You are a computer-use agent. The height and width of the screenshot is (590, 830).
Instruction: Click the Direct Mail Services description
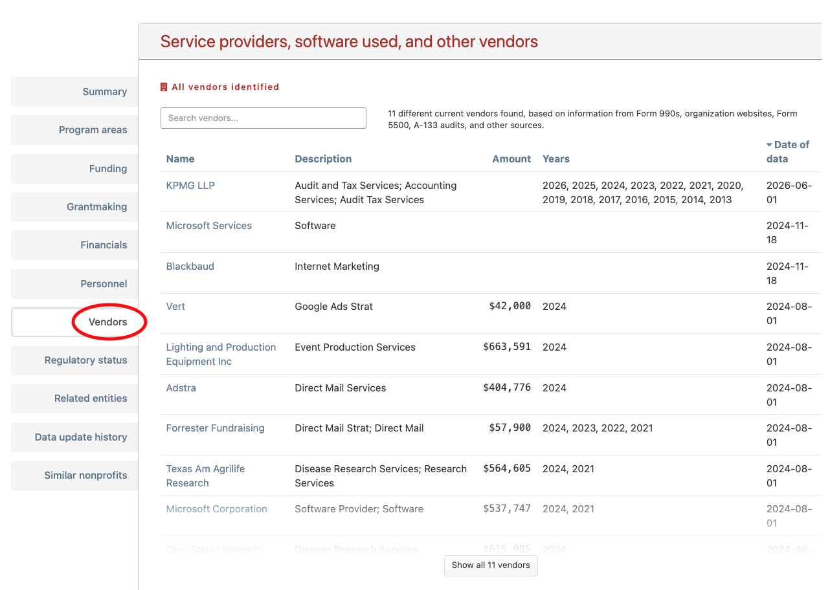pyautogui.click(x=341, y=388)
